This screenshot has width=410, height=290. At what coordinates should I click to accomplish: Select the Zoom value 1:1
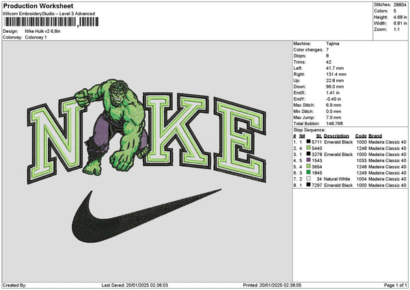[396, 29]
